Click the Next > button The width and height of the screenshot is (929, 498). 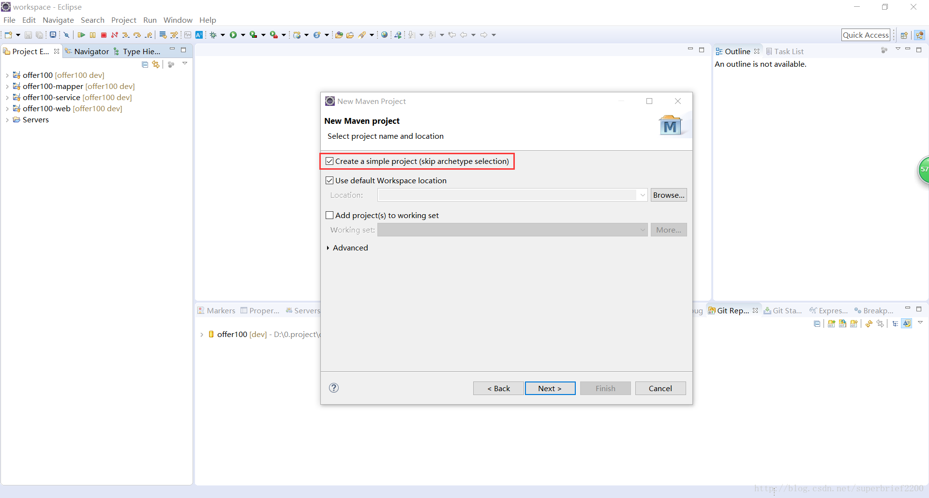point(550,388)
